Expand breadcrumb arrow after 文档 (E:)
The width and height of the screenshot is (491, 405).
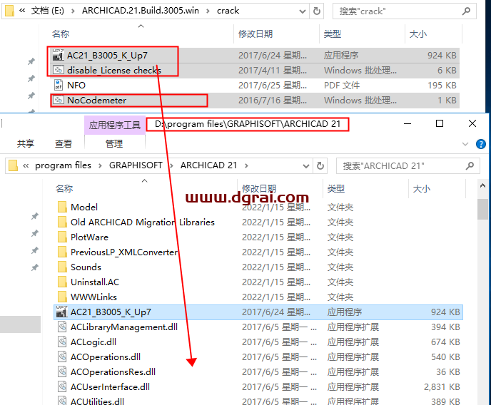click(x=73, y=11)
